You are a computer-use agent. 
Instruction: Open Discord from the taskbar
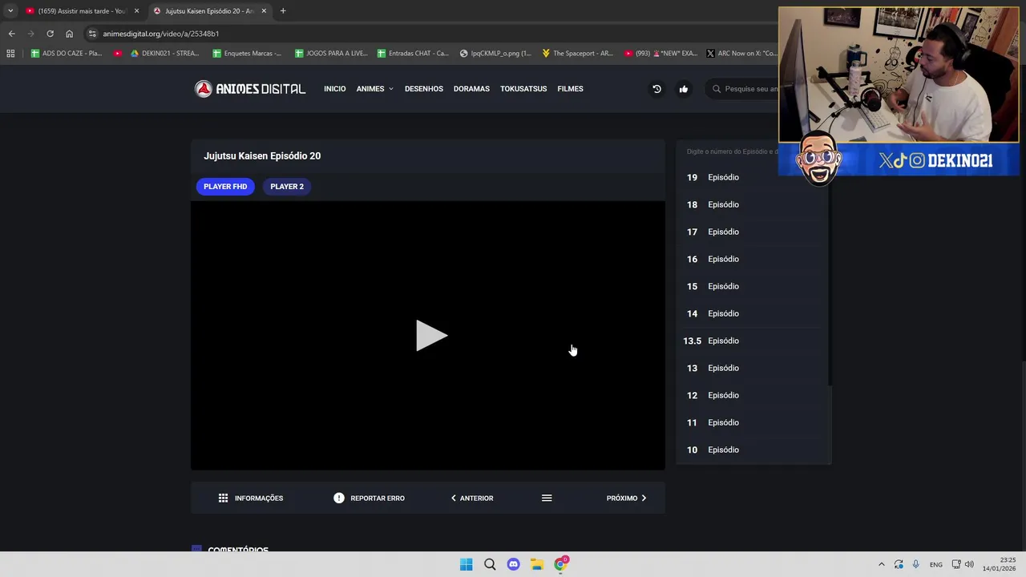pyautogui.click(x=514, y=564)
